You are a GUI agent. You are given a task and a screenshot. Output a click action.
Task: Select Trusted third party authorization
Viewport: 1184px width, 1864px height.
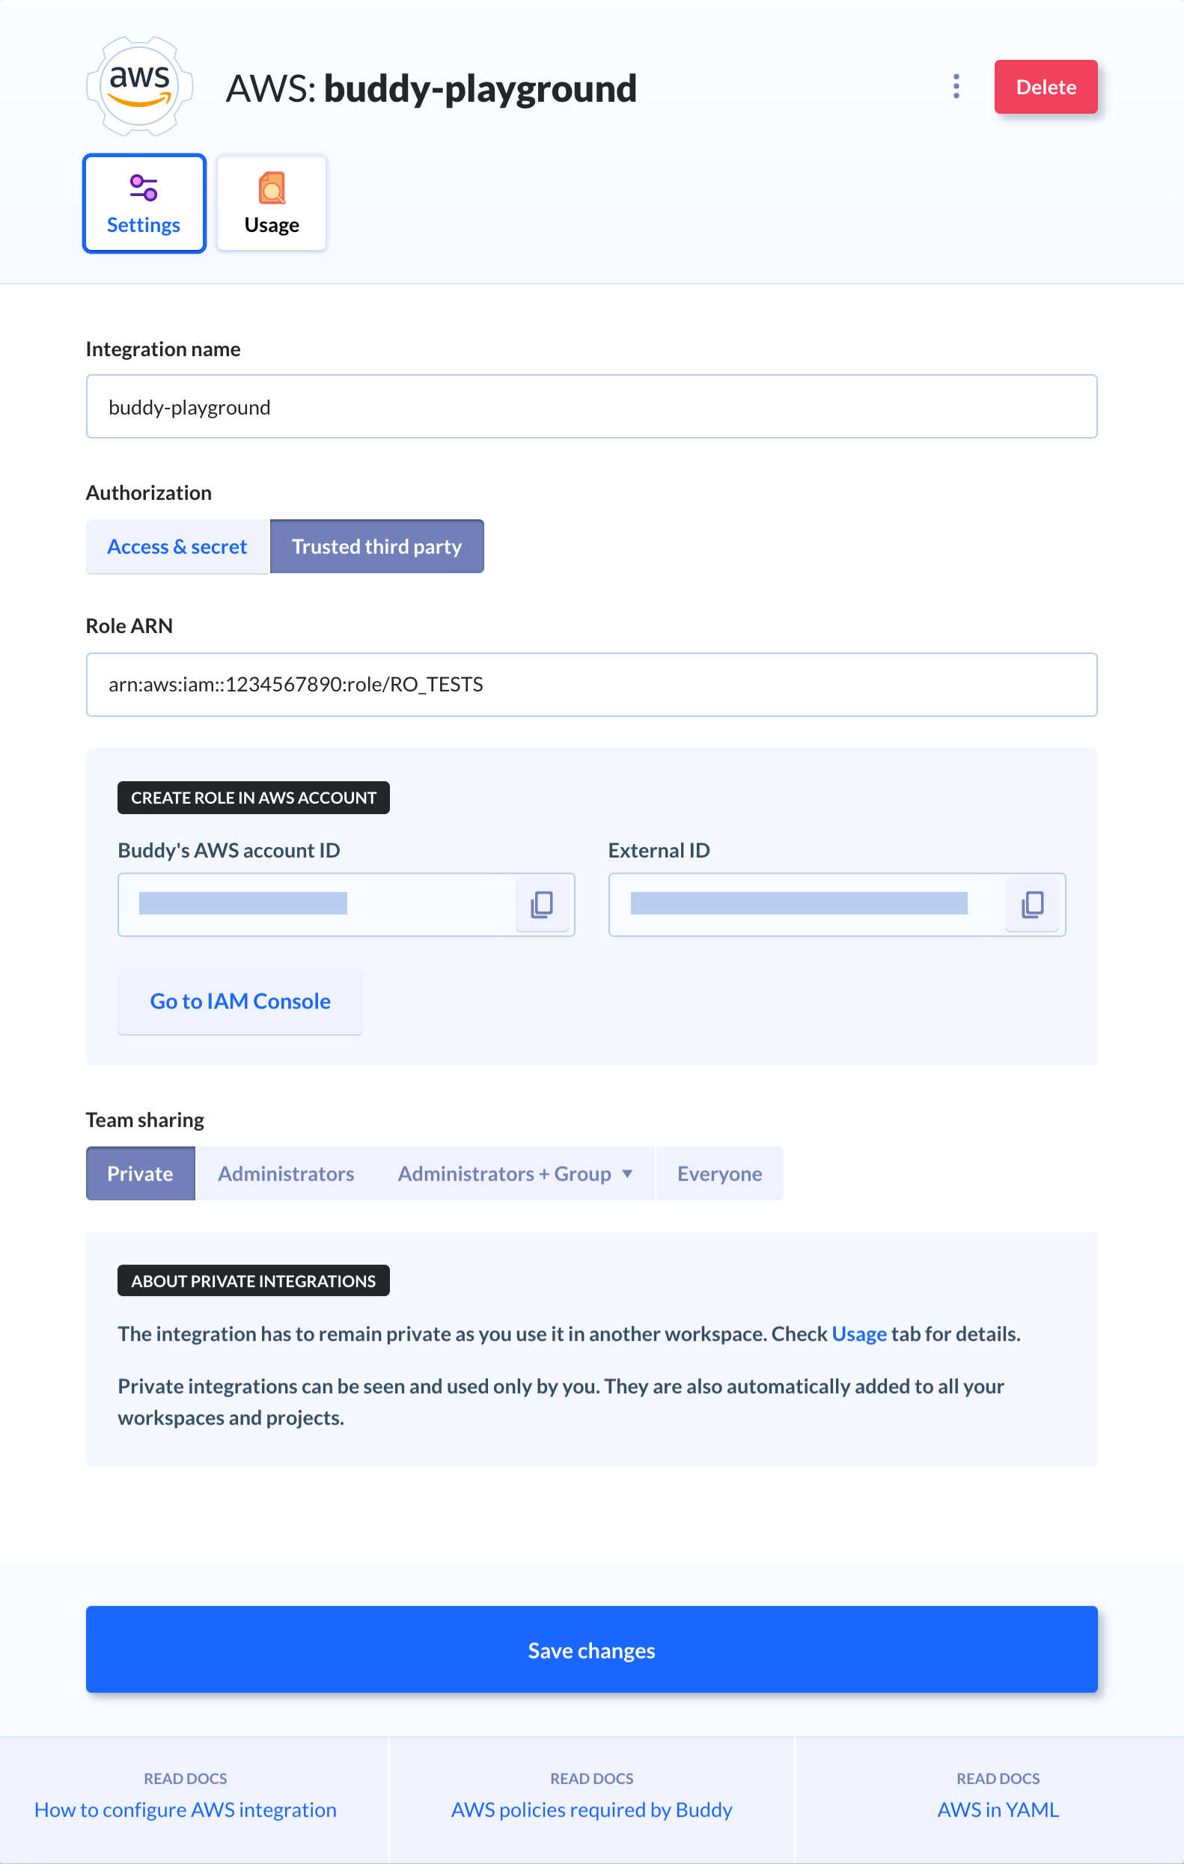(x=377, y=546)
